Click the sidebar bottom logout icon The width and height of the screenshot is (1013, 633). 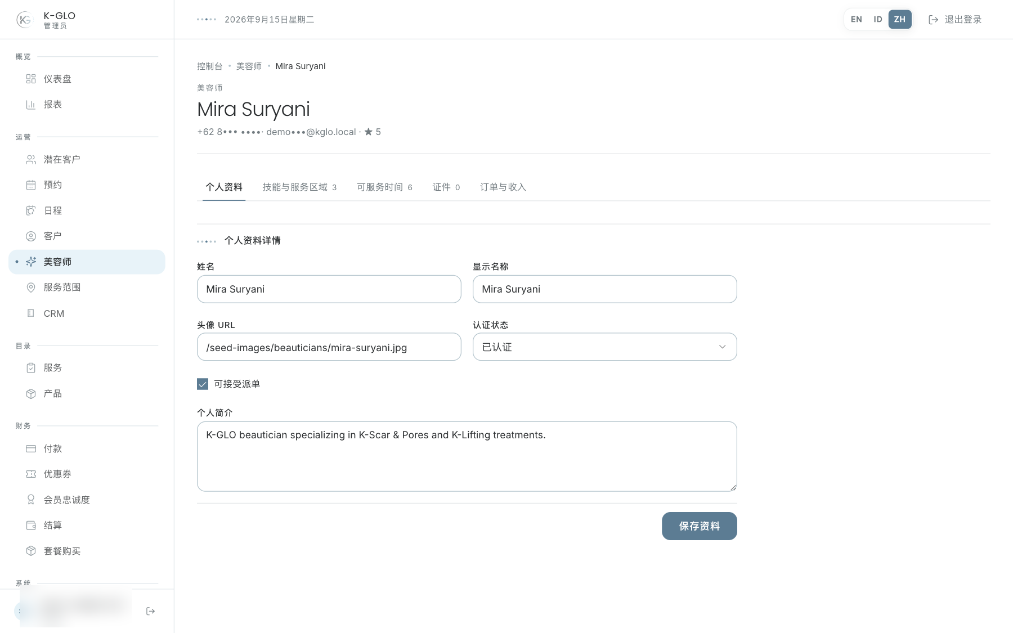point(150,611)
